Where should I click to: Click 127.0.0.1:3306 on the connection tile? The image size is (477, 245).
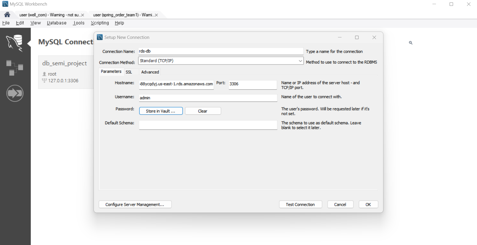tap(63, 81)
